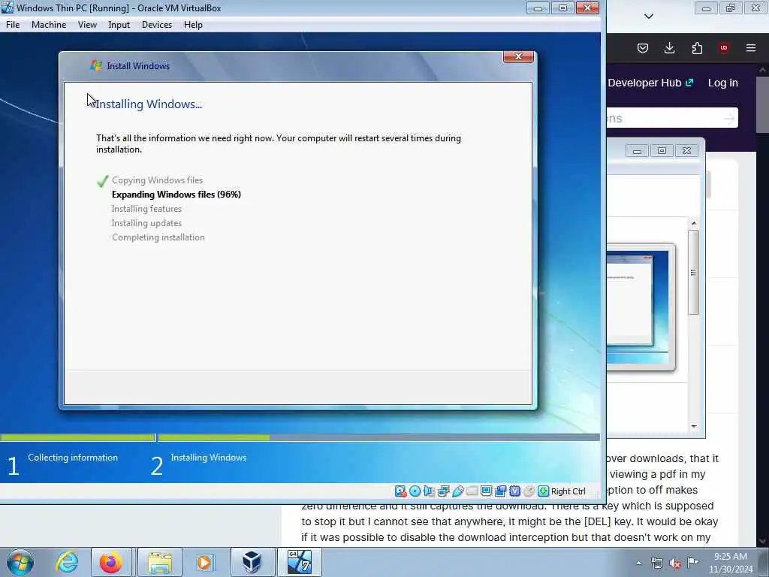This screenshot has width=769, height=577.
Task: Open the Windows Start orb
Action: tap(20, 562)
